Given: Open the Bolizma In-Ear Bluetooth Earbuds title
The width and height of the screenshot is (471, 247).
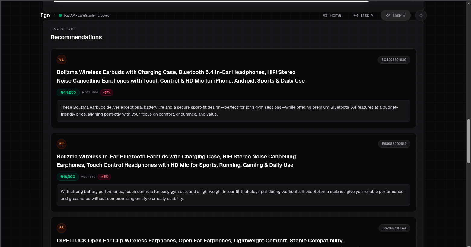Looking at the screenshot, I should coord(176,161).
